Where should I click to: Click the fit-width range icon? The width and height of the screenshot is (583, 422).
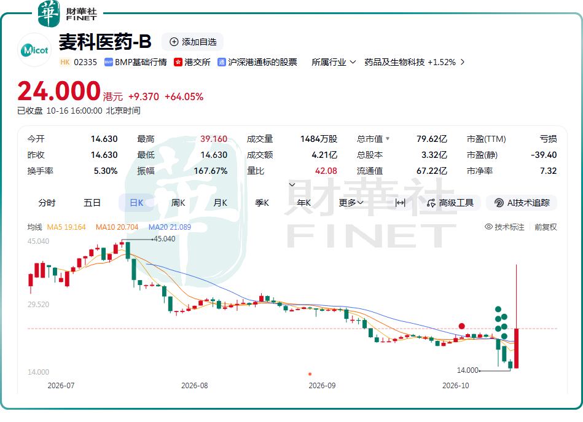(x=400, y=203)
